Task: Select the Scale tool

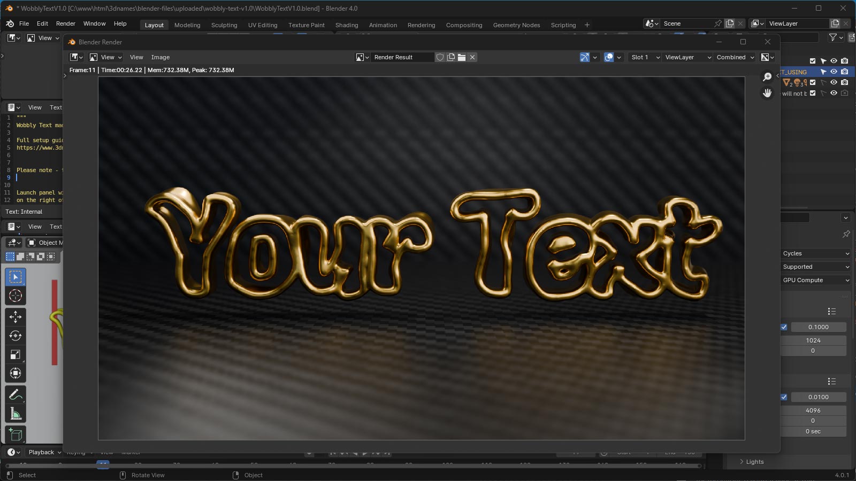Action: (15, 354)
